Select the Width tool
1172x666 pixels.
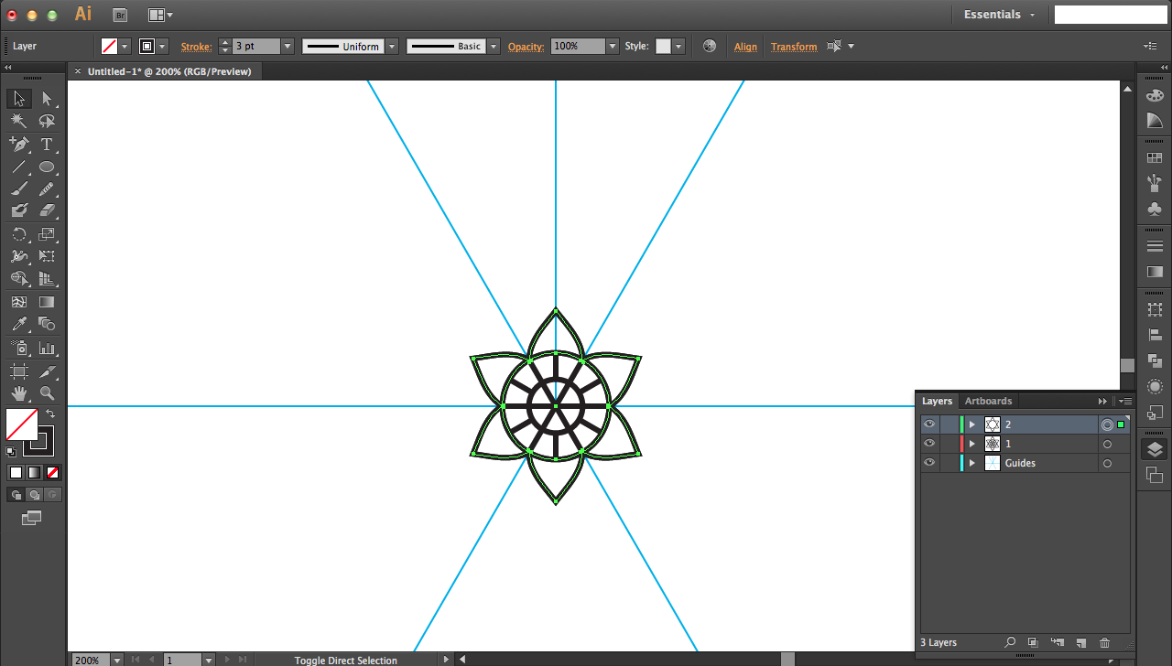point(19,257)
